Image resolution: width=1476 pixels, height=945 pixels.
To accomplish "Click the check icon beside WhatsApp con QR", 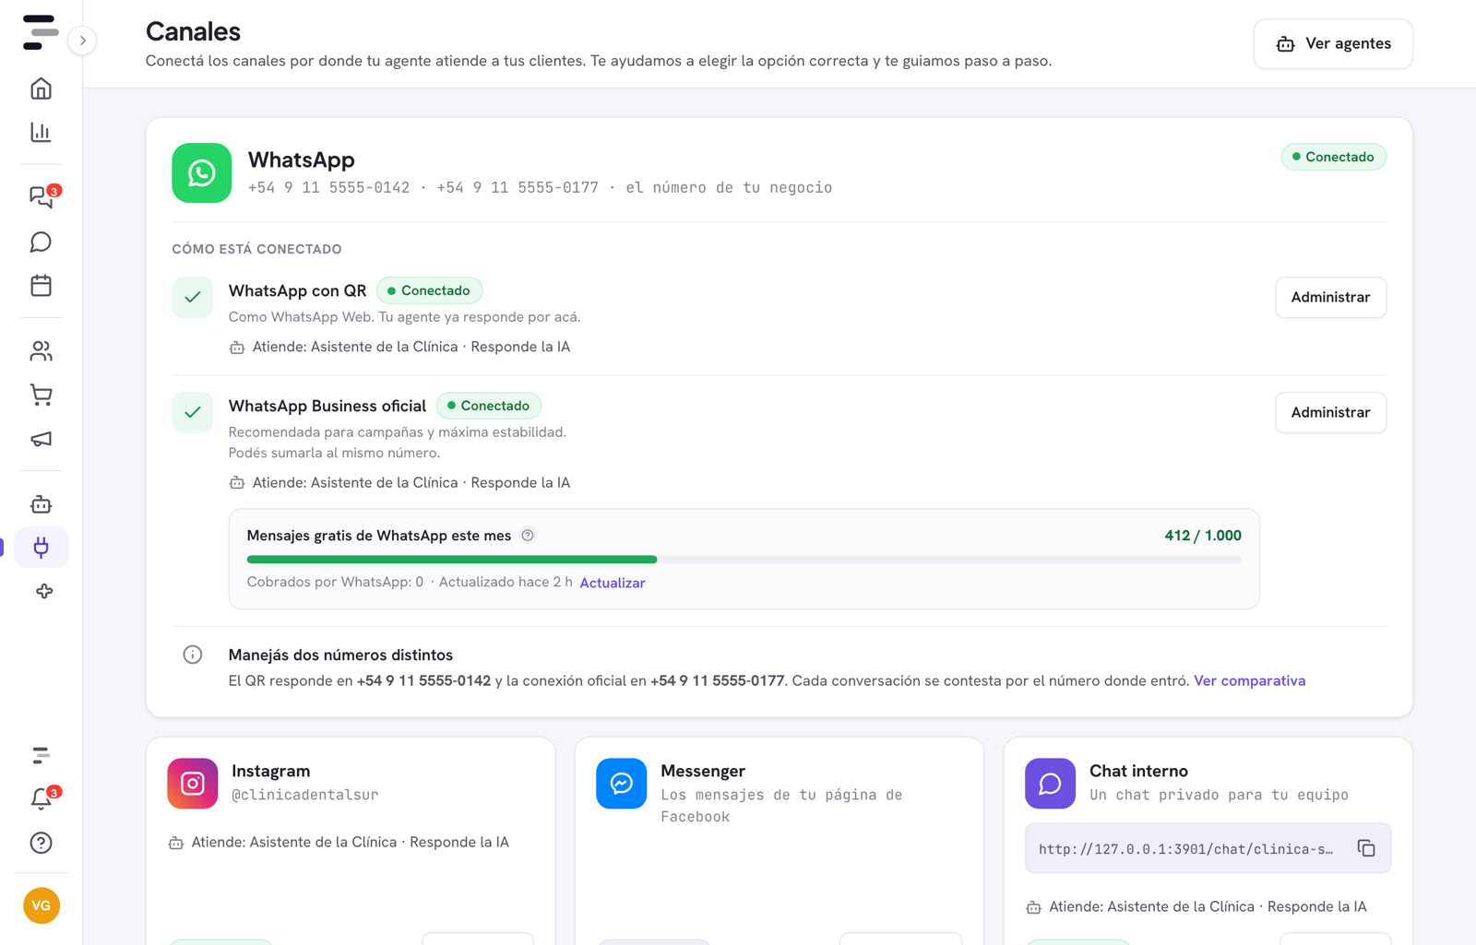I will tap(192, 297).
